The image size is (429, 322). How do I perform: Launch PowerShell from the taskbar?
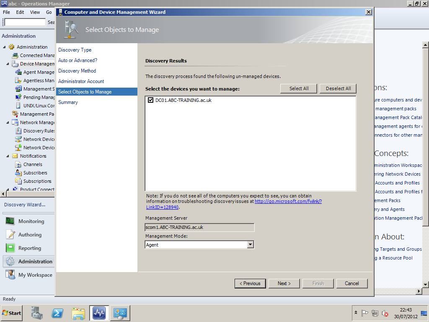tap(57, 313)
